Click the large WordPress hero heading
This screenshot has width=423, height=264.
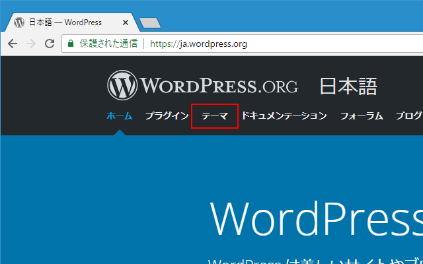click(316, 218)
